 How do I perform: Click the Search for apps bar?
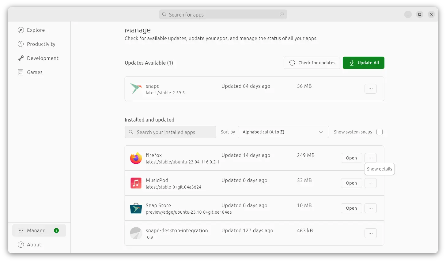223,15
